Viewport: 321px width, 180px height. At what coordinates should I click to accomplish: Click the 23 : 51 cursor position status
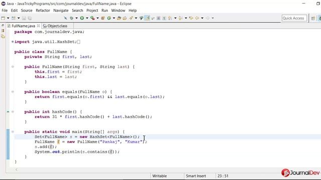coord(223,176)
